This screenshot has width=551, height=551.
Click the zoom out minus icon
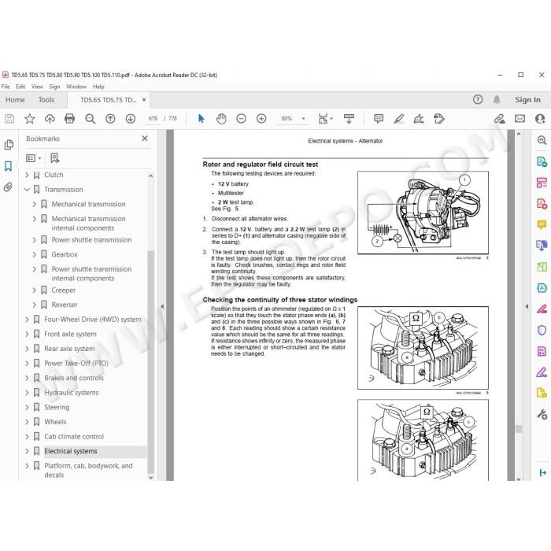[x=241, y=119]
